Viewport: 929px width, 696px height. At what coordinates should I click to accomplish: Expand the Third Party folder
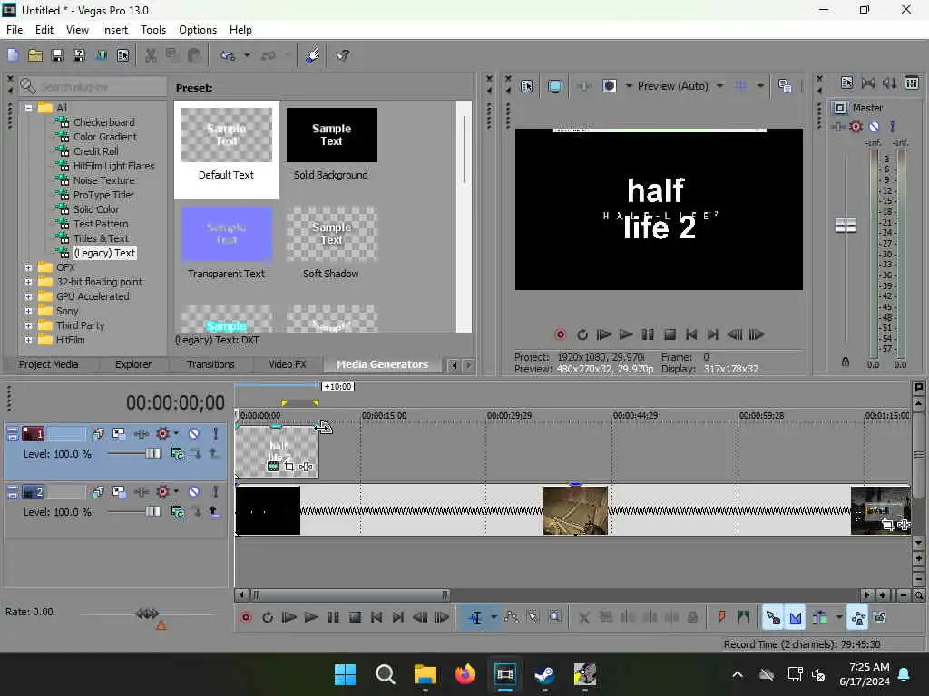click(x=28, y=325)
